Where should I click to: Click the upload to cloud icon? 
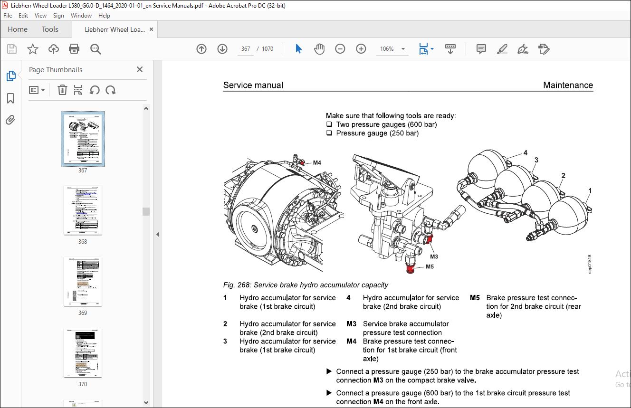tap(54, 49)
